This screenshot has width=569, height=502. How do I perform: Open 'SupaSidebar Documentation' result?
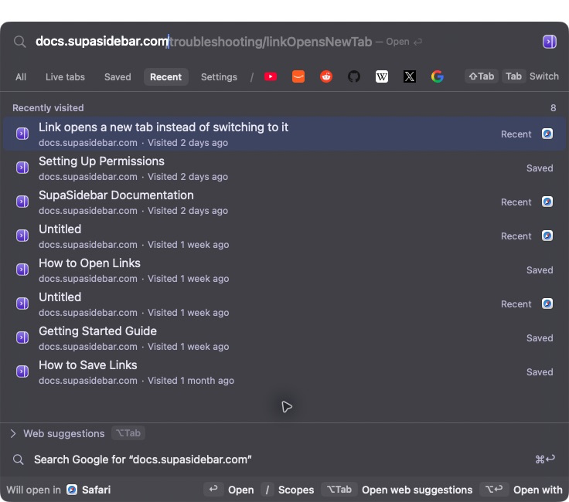click(284, 202)
